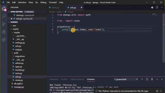
Task: Open the Help menu
Action: pos(61,2)
